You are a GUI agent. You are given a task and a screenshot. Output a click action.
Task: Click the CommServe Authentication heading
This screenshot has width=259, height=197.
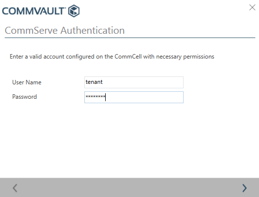tap(65, 30)
